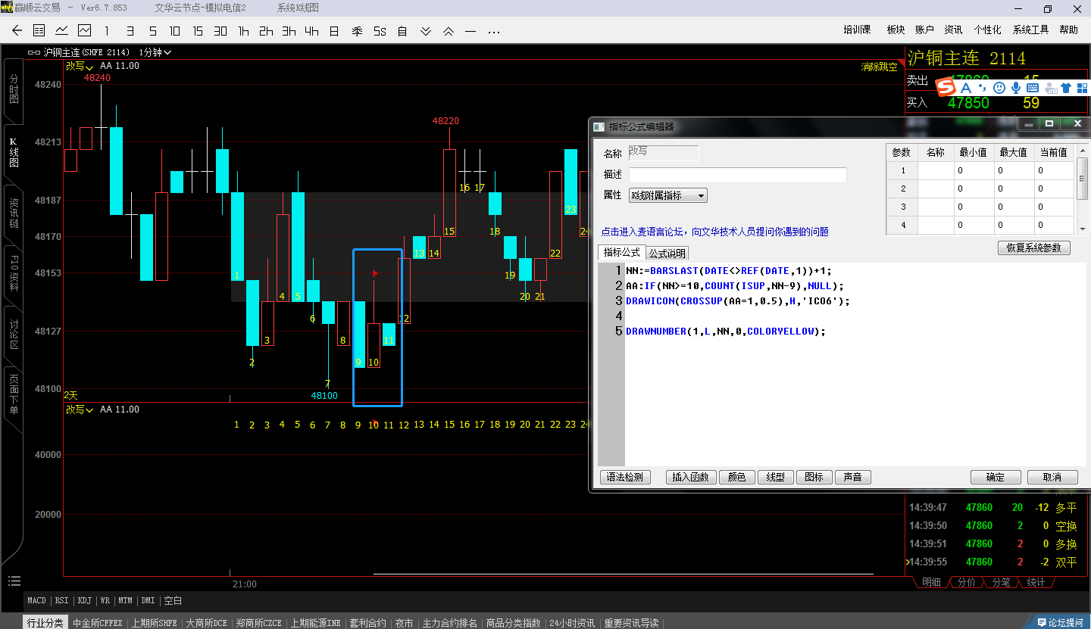Click the double-chevron down icon in toolbar
The image size is (1091, 629).
[426, 31]
